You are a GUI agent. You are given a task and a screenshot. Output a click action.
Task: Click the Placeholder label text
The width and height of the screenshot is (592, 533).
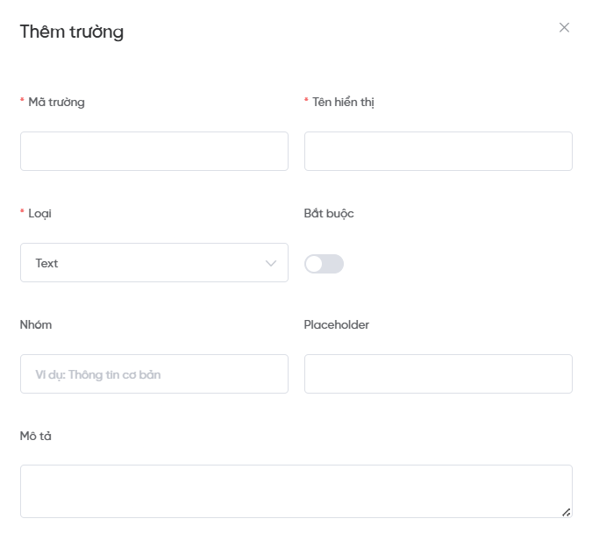point(337,324)
